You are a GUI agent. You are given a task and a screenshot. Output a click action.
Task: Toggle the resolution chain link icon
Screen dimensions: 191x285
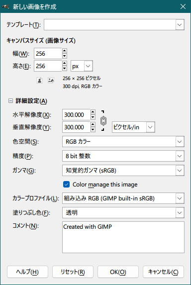tap(103, 121)
